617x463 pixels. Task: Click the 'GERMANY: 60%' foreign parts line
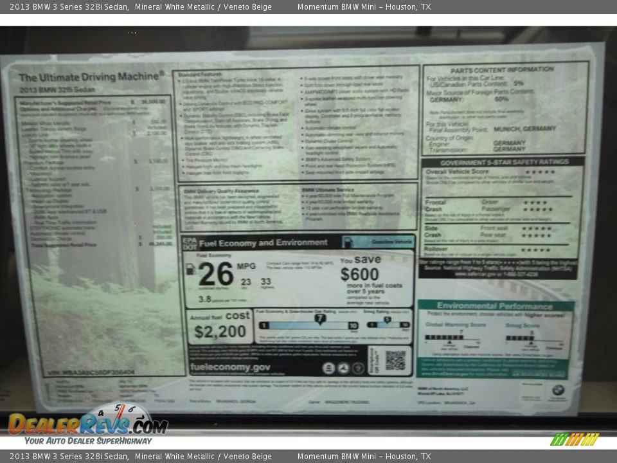469,100
